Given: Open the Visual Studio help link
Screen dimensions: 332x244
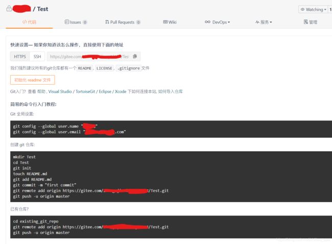Looking at the screenshot, I should point(60,91).
